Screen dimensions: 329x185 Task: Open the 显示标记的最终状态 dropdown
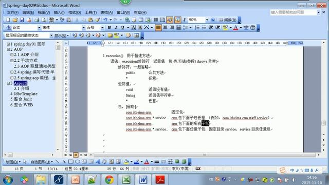pyautogui.click(x=51, y=35)
